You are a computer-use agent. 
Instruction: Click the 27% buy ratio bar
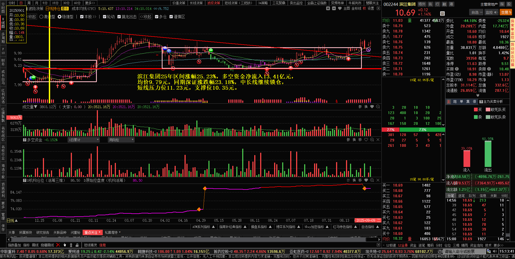coord(391,130)
